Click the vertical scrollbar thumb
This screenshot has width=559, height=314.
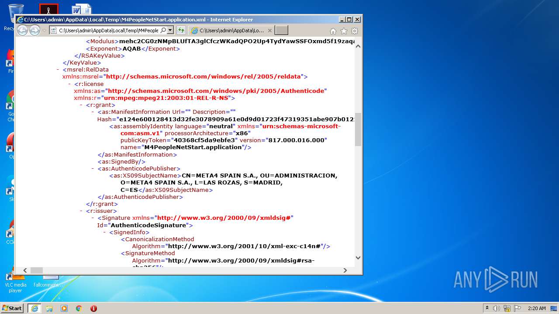pyautogui.click(x=358, y=130)
